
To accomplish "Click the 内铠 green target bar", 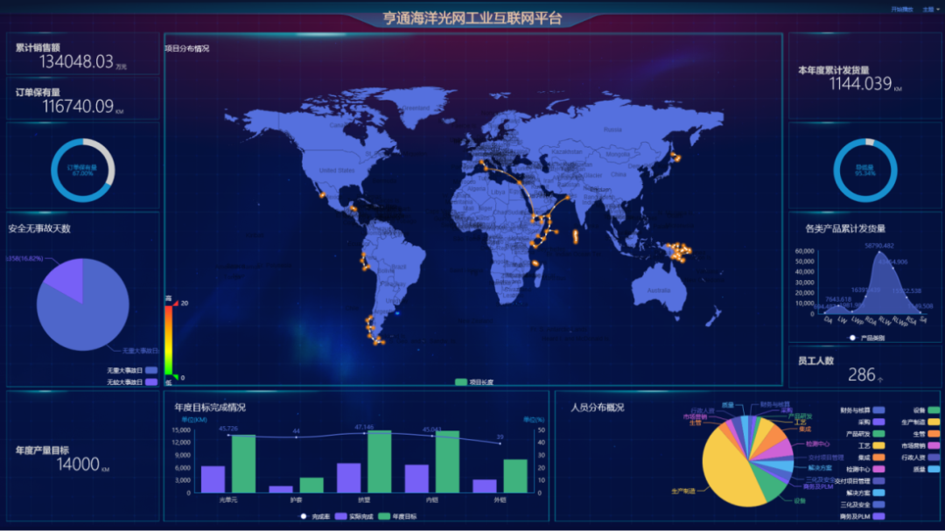I will click(x=448, y=462).
